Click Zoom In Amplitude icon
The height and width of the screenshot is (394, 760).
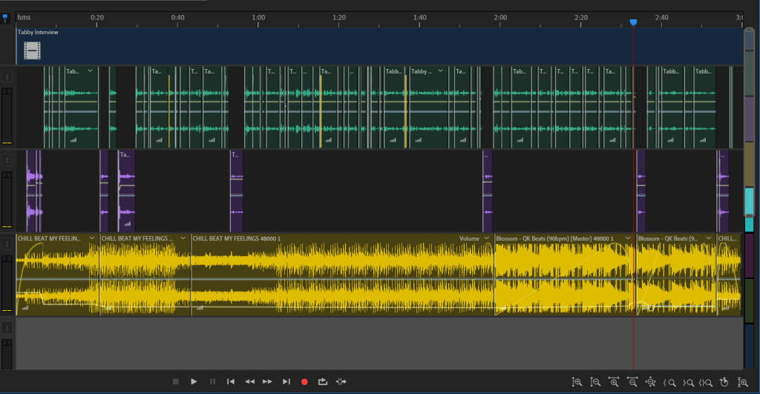coord(577,382)
